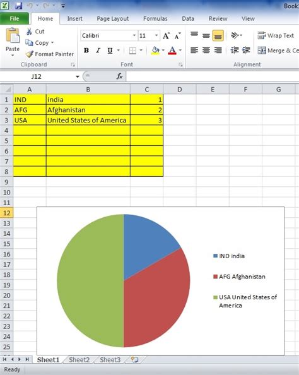The height and width of the screenshot is (375, 299).
Task: Switch to the Review tab
Action: (x=218, y=19)
